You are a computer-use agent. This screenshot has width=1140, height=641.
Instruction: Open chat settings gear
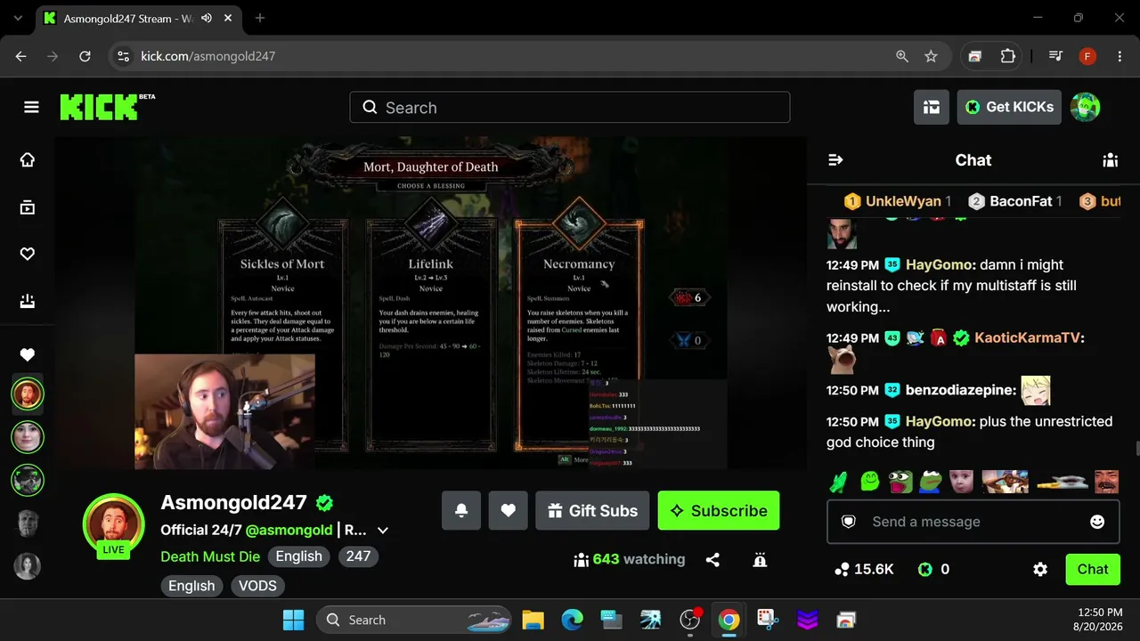pos(1040,569)
